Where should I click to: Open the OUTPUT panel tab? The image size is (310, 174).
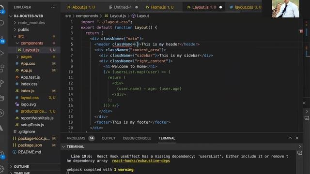coord(108,138)
